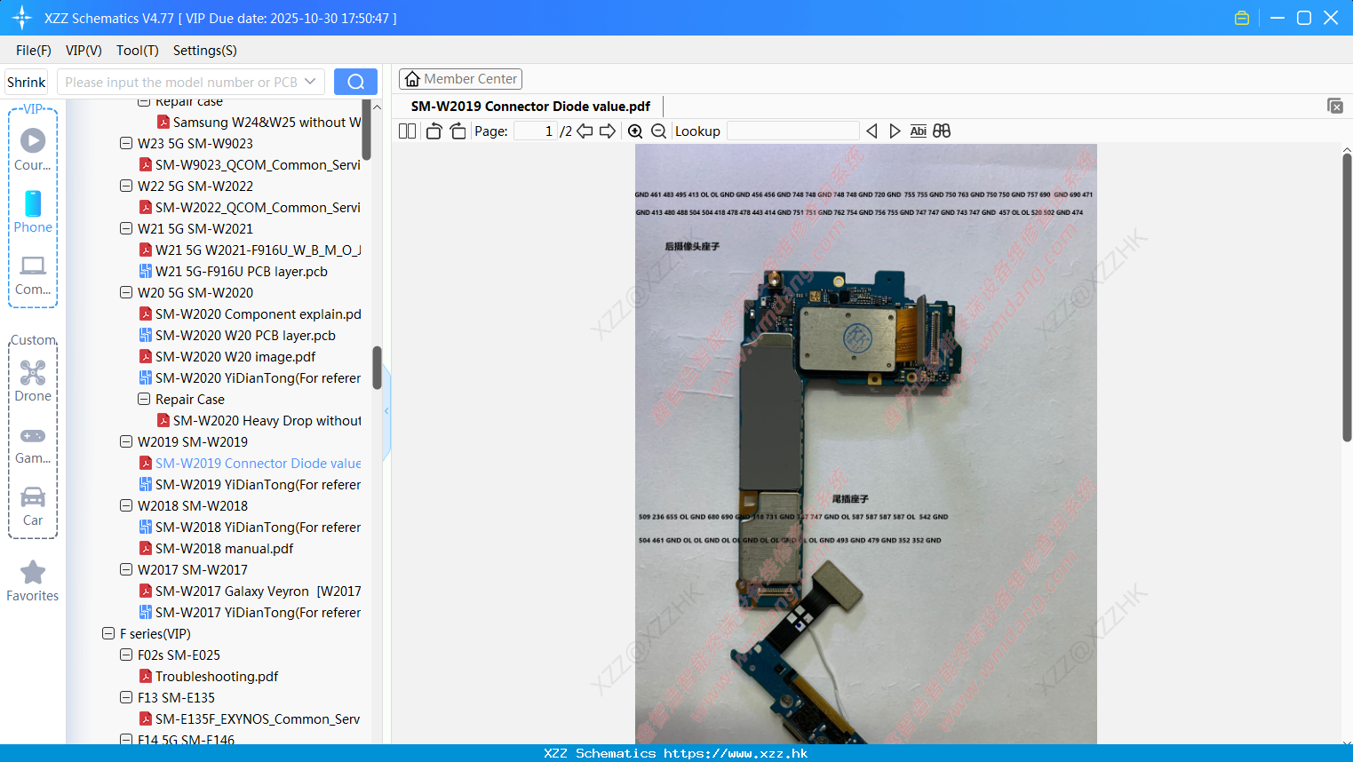
Task: Click the PDF viewer vertical scrollbar
Action: 1347,298
